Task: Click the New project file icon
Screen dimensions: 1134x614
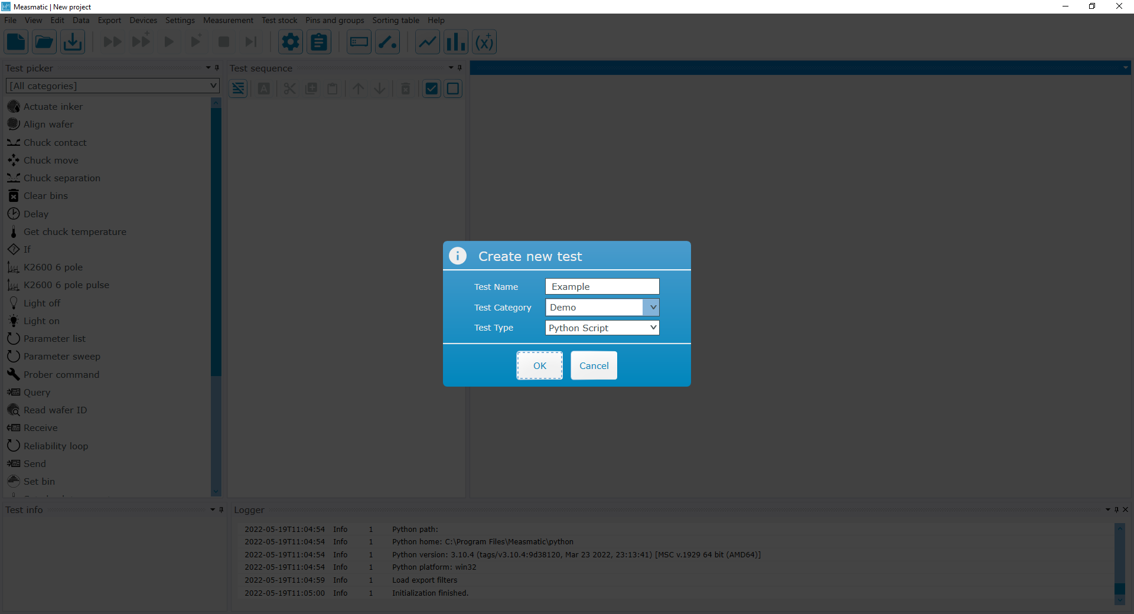Action: (16, 42)
